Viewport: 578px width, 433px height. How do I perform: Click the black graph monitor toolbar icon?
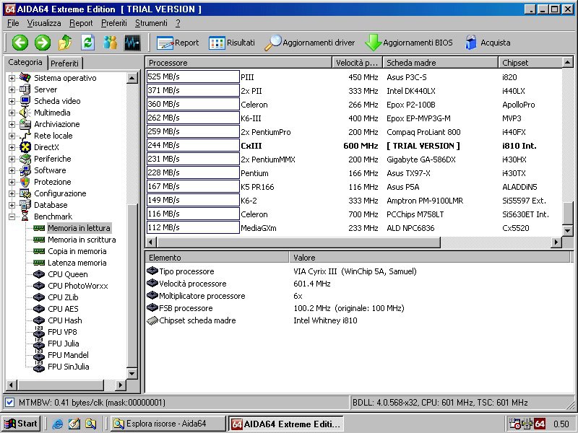(132, 43)
